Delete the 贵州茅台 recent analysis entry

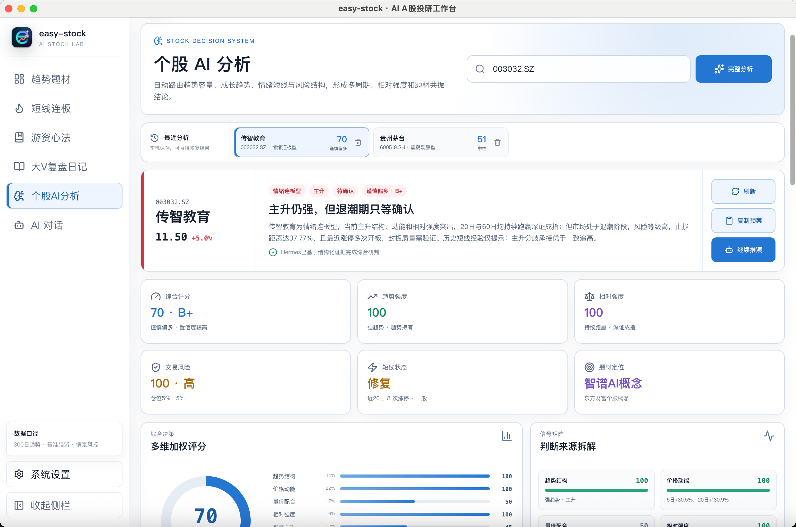[497, 142]
